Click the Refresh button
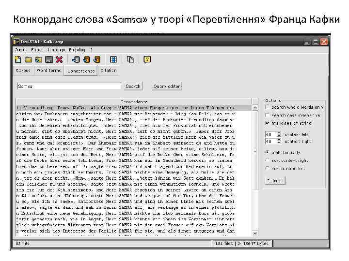This screenshot has width=349, height=261. (x=275, y=181)
